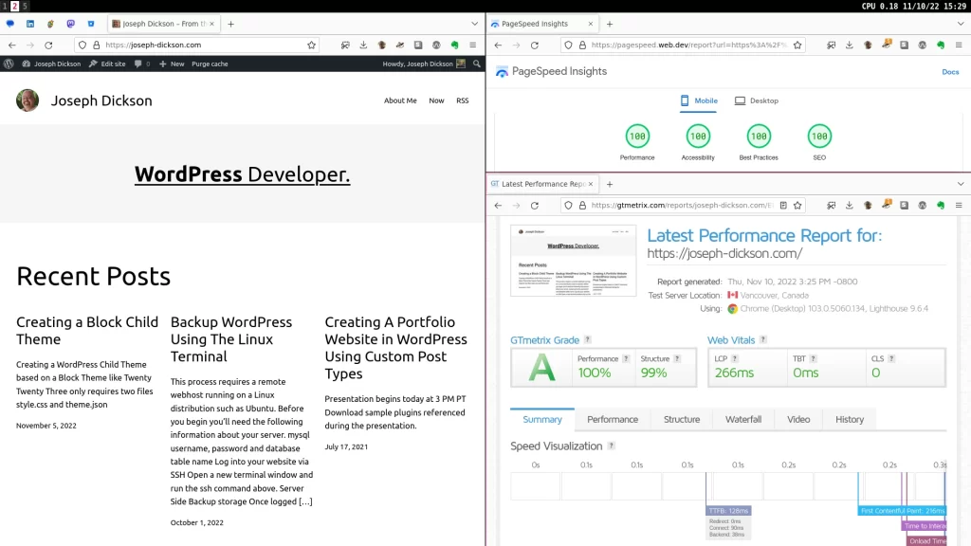
Task: Click the Purge cache button
Action: 210,64
